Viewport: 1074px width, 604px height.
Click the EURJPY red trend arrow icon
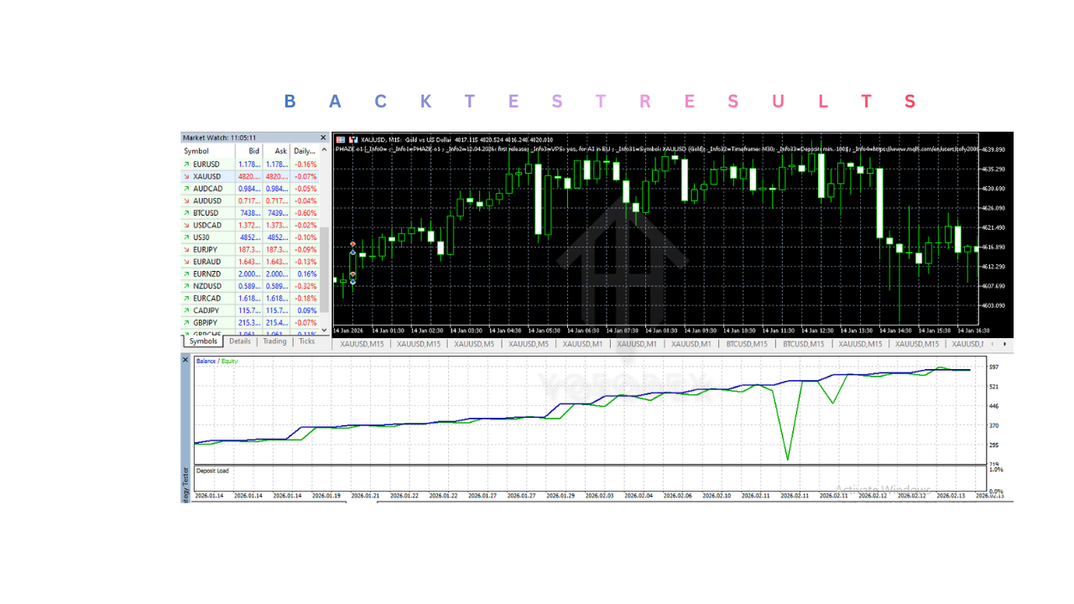[x=186, y=249]
